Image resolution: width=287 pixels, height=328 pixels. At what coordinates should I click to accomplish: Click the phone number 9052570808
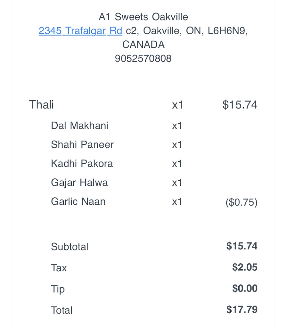click(x=143, y=58)
